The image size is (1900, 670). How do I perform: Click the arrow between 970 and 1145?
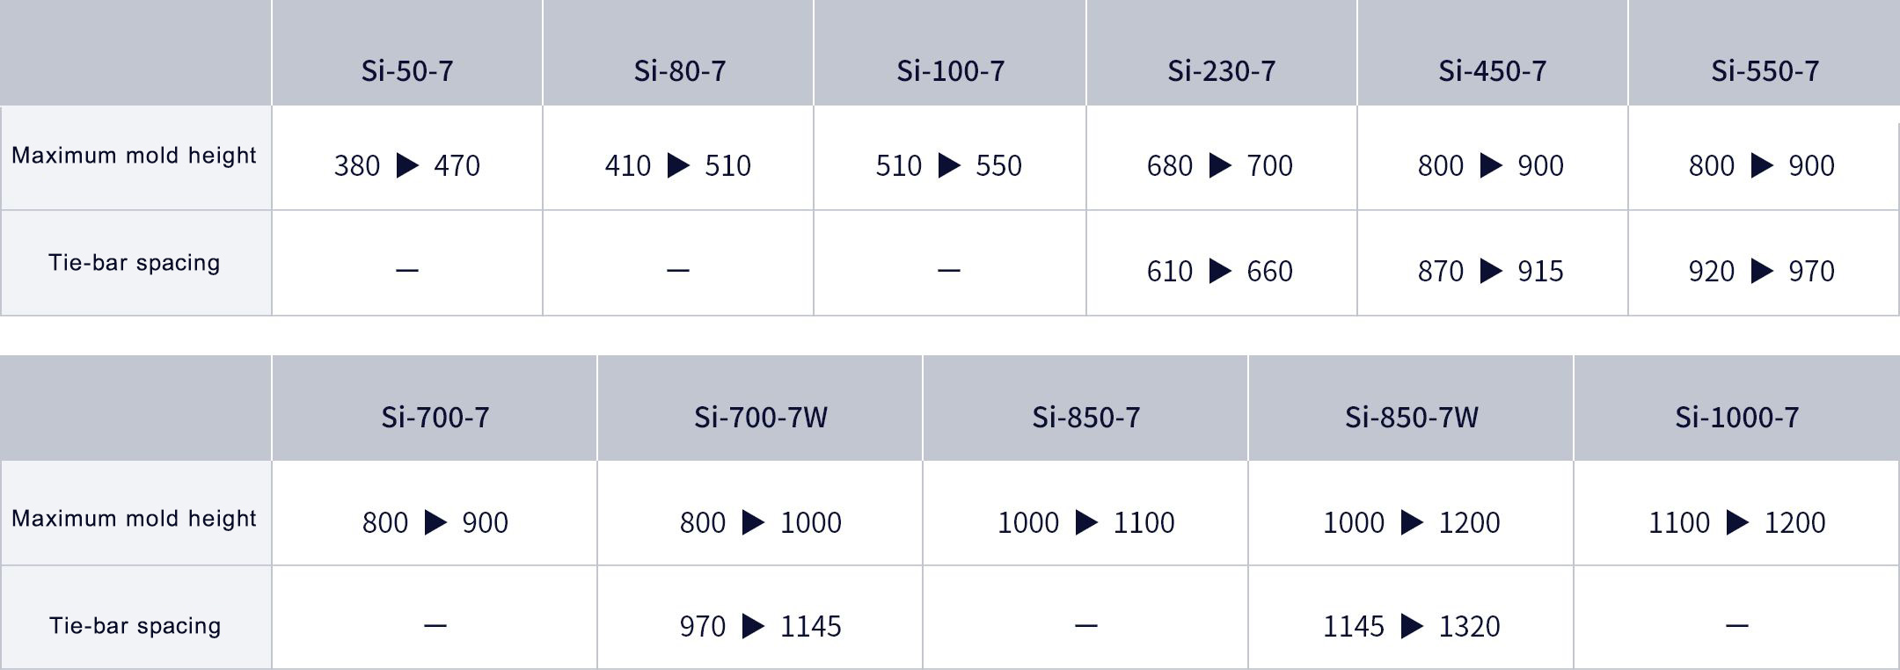(x=753, y=626)
